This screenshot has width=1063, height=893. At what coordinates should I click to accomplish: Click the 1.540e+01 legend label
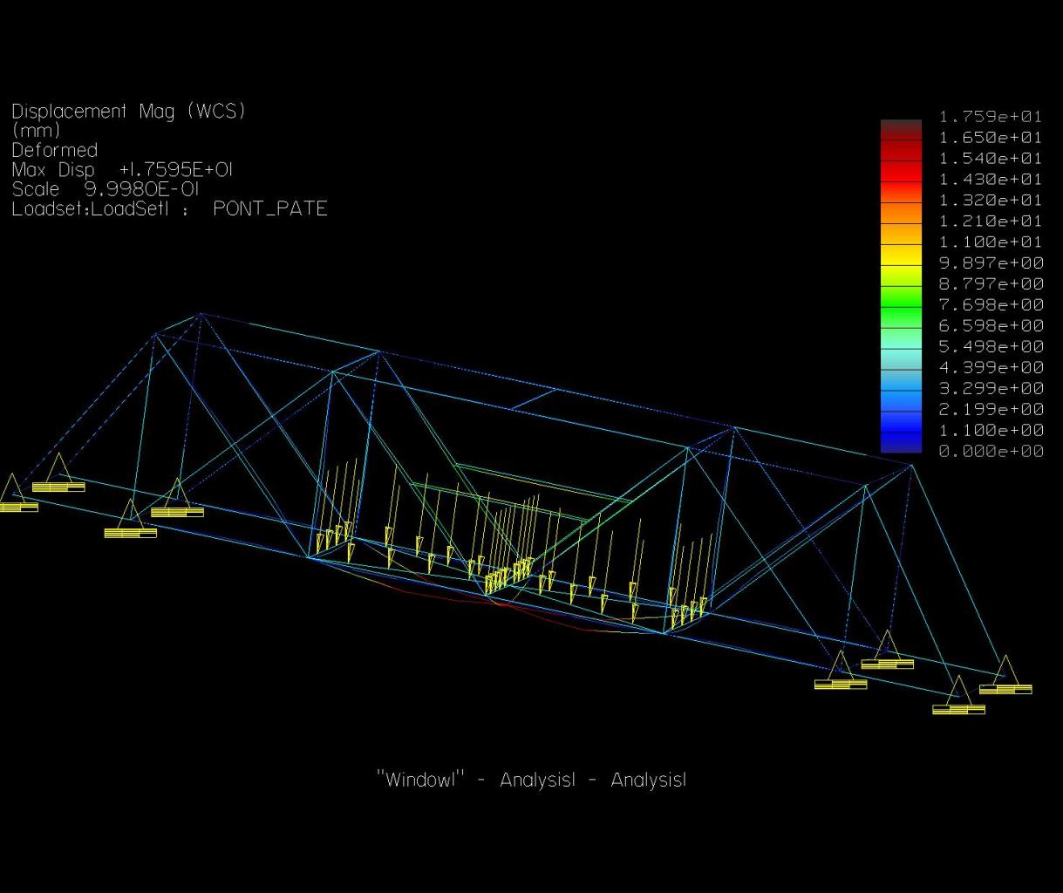(991, 158)
